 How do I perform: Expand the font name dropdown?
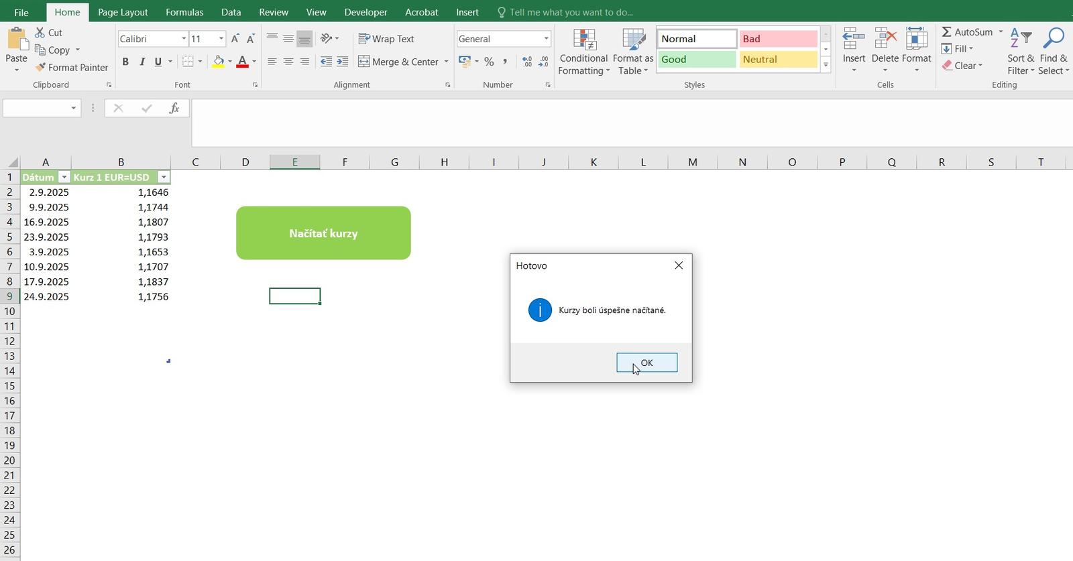click(x=183, y=39)
